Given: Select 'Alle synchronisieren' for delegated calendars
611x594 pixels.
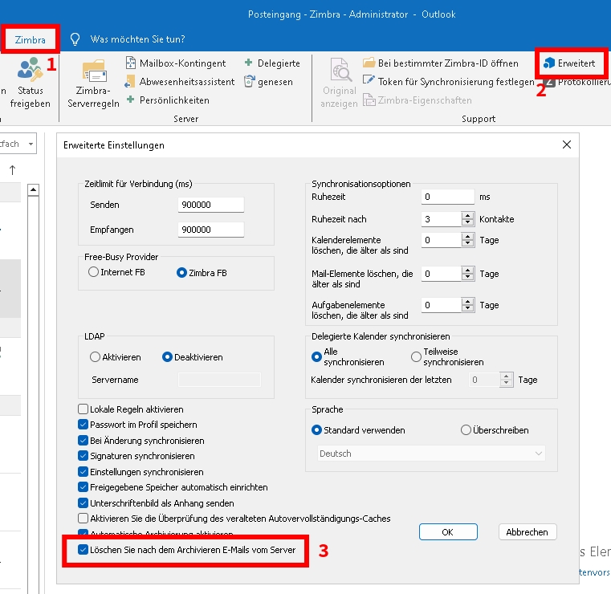Looking at the screenshot, I should [317, 356].
